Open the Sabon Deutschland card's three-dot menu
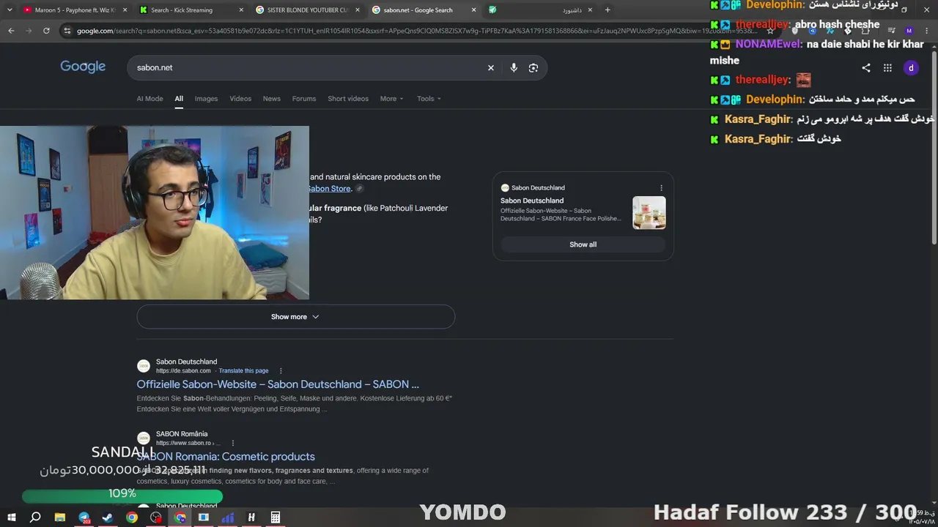Viewport: 938px width, 527px height. click(661, 188)
